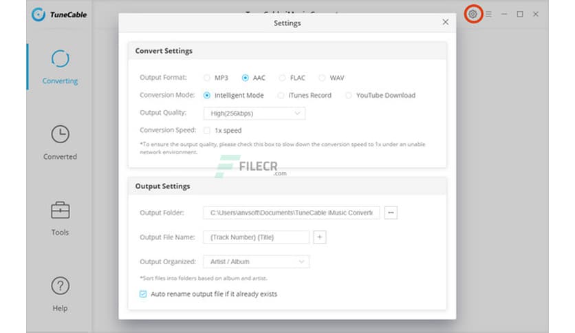The image size is (575, 333).
Task: Enable the 1x speed checkbox
Action: [x=207, y=130]
